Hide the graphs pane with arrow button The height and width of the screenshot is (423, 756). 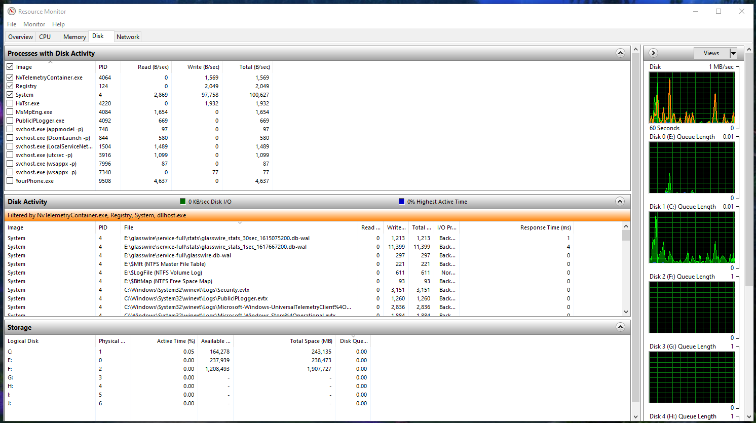coord(653,53)
